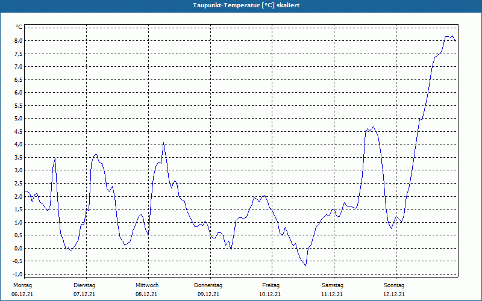This screenshot has width=482, height=301.
Task: Click the 0,5 y-axis label
Action: click(x=19, y=235)
